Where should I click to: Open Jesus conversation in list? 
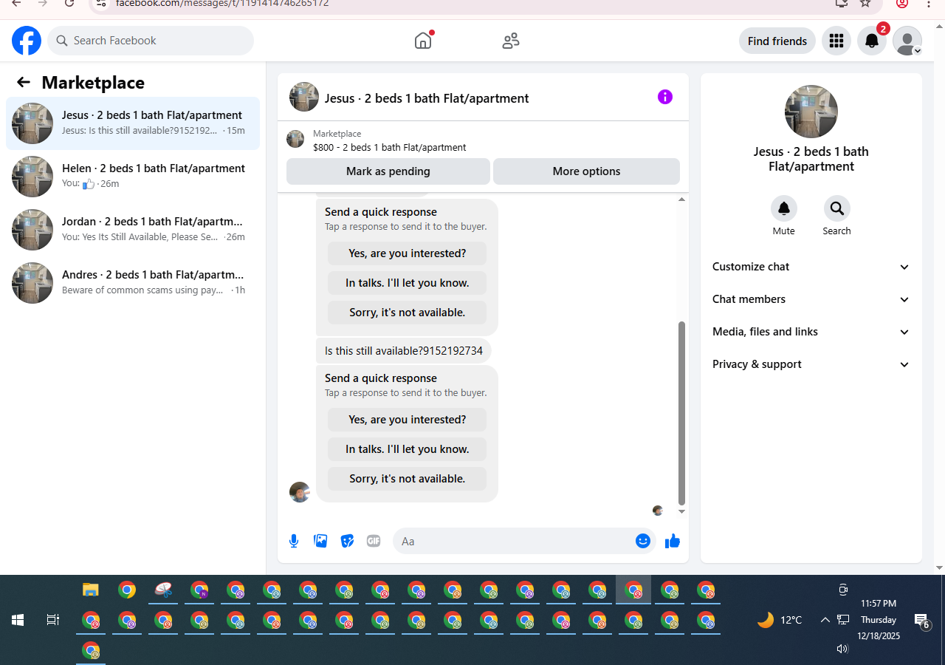[x=133, y=123]
